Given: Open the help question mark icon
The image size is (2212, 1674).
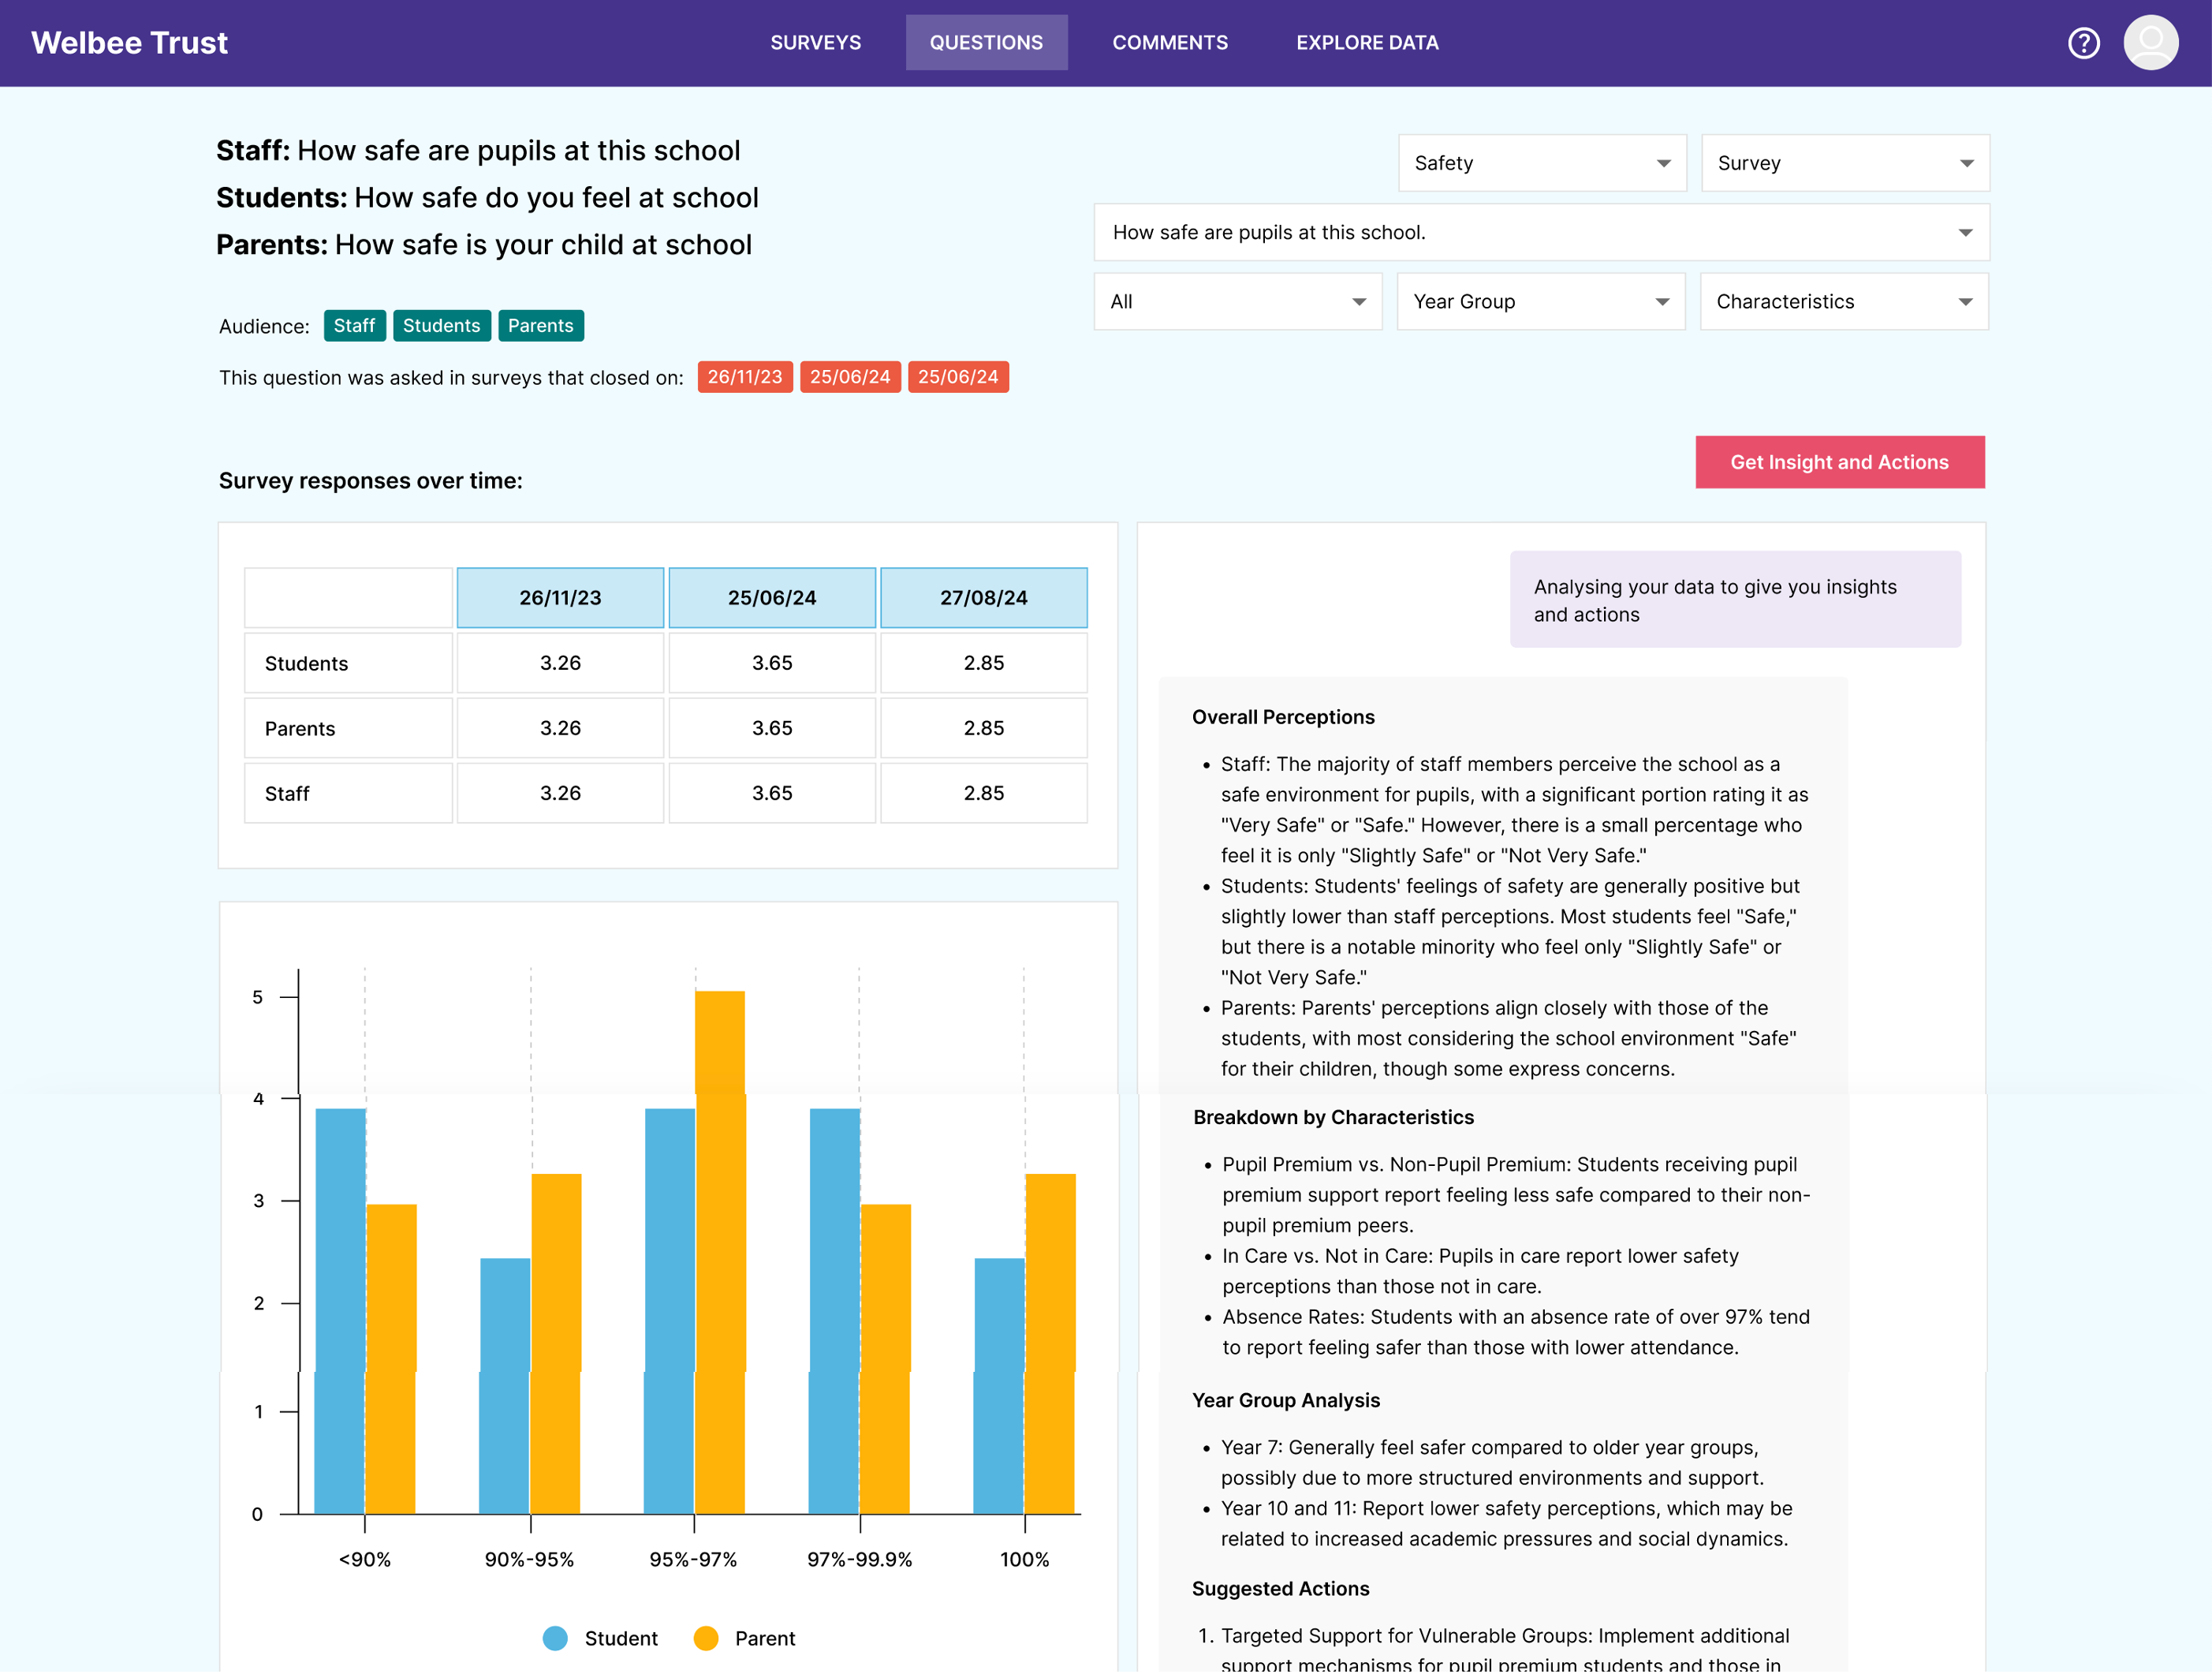Looking at the screenshot, I should point(2084,42).
